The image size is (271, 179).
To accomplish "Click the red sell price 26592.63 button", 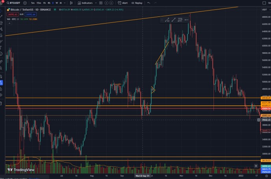I will tap(13, 14).
